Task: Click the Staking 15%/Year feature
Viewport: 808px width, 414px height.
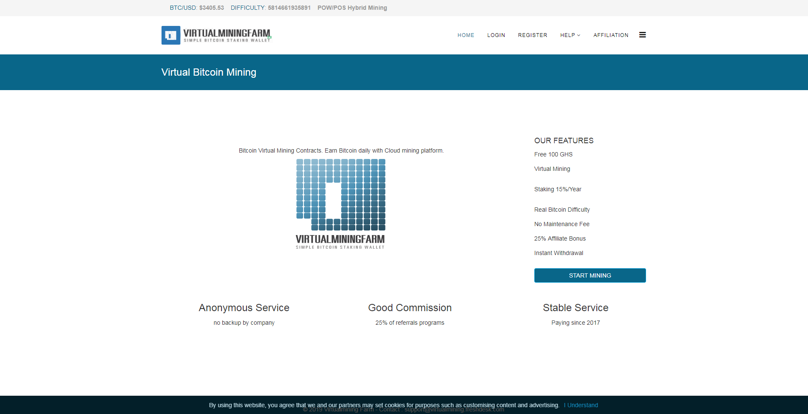Action: click(558, 189)
